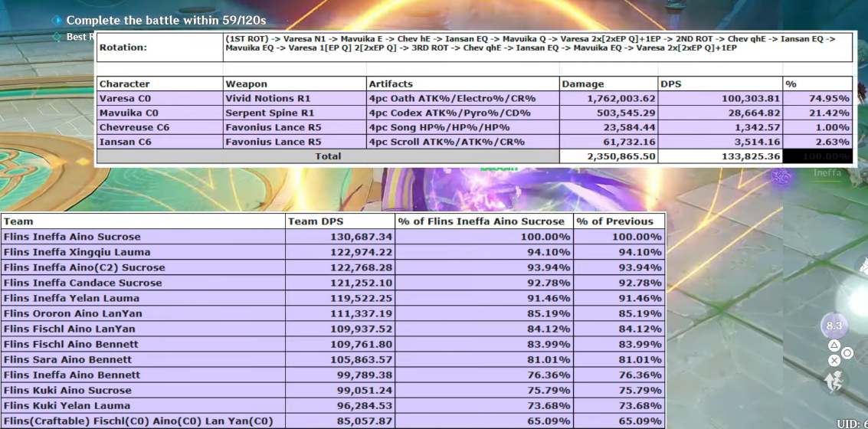Viewport: 868px width, 429px height.
Task: Click Chevreuse's 'Favonius Lance R5' weapon cell
Action: click(295, 127)
